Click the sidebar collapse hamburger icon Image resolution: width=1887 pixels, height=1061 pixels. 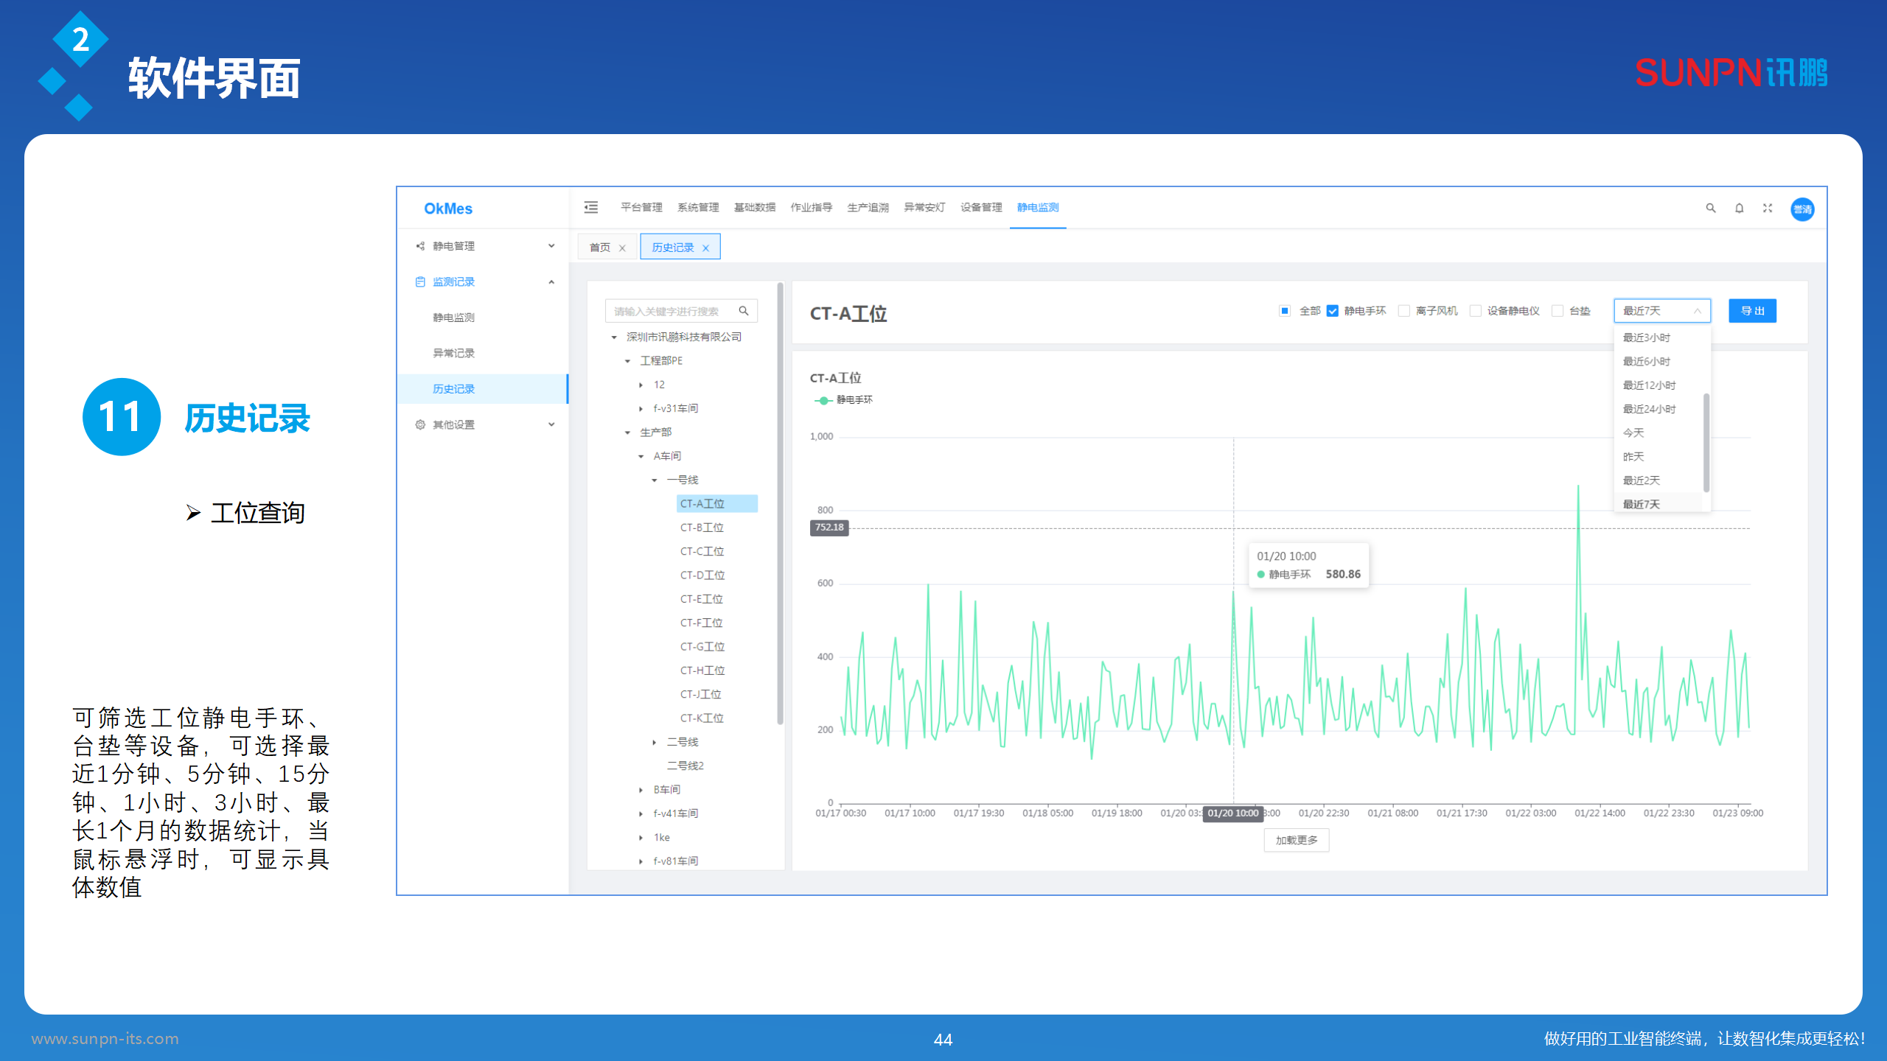[x=591, y=207]
